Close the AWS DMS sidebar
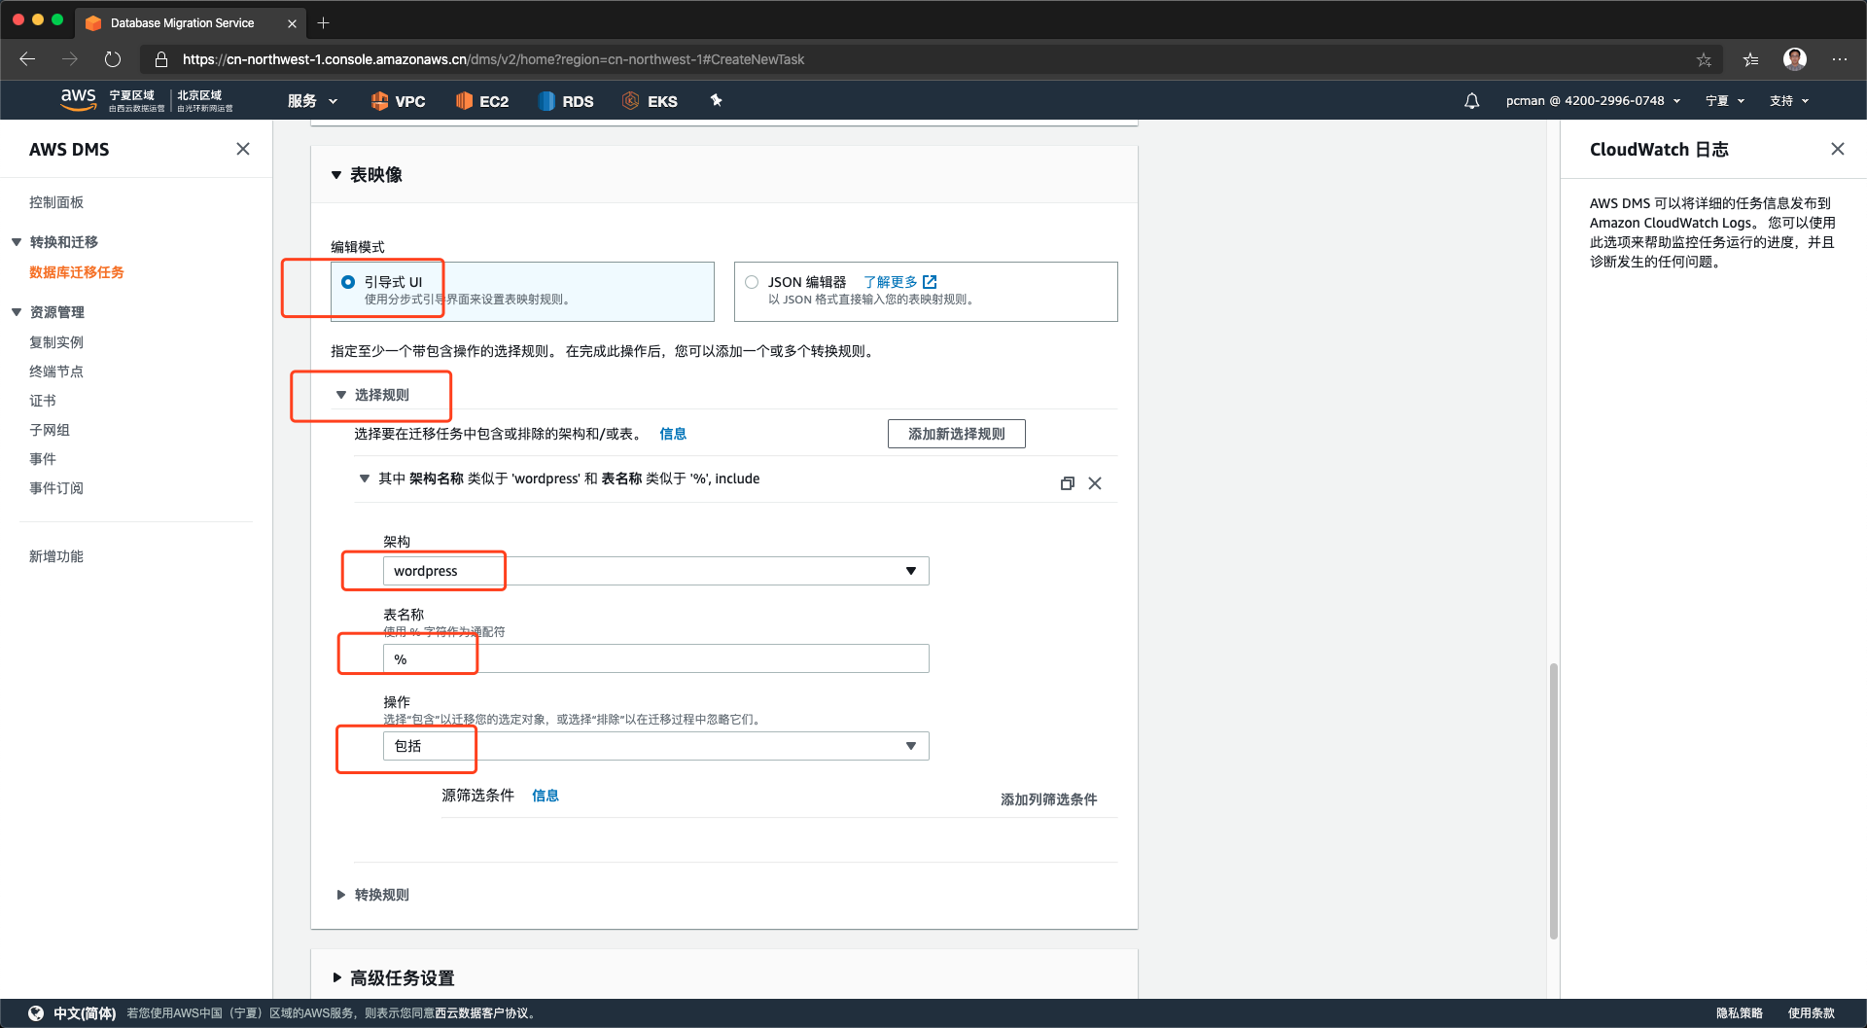The height and width of the screenshot is (1028, 1867). click(243, 149)
